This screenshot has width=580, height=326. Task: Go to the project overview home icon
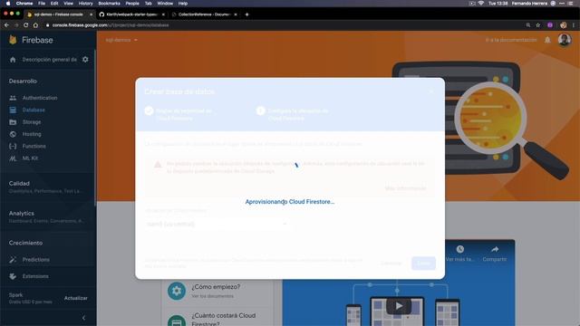tap(13, 60)
